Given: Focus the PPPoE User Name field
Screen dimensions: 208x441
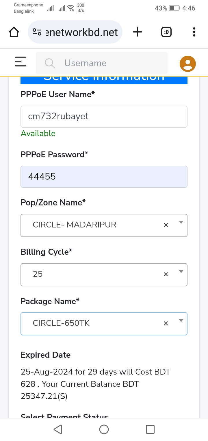Looking at the screenshot, I should click(x=104, y=117).
